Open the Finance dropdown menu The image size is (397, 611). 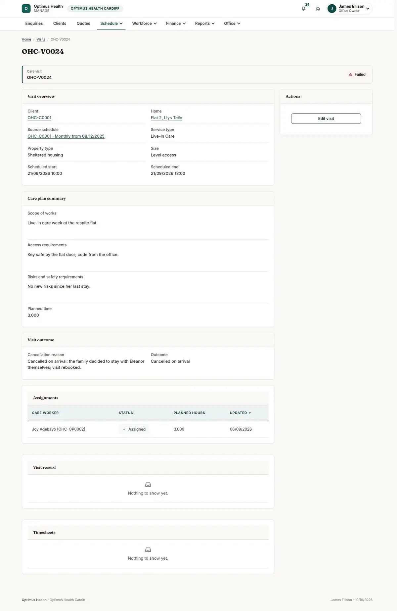[176, 23]
